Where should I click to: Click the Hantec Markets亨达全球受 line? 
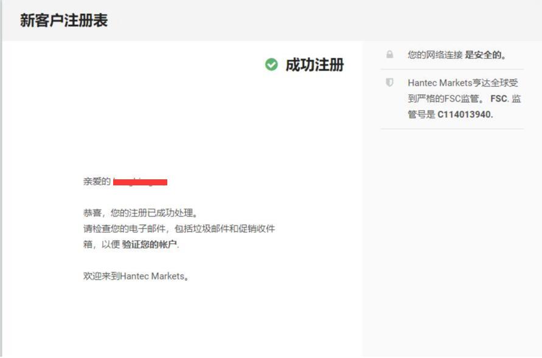point(463,83)
